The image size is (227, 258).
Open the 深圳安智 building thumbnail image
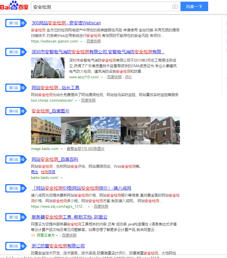click(48, 68)
